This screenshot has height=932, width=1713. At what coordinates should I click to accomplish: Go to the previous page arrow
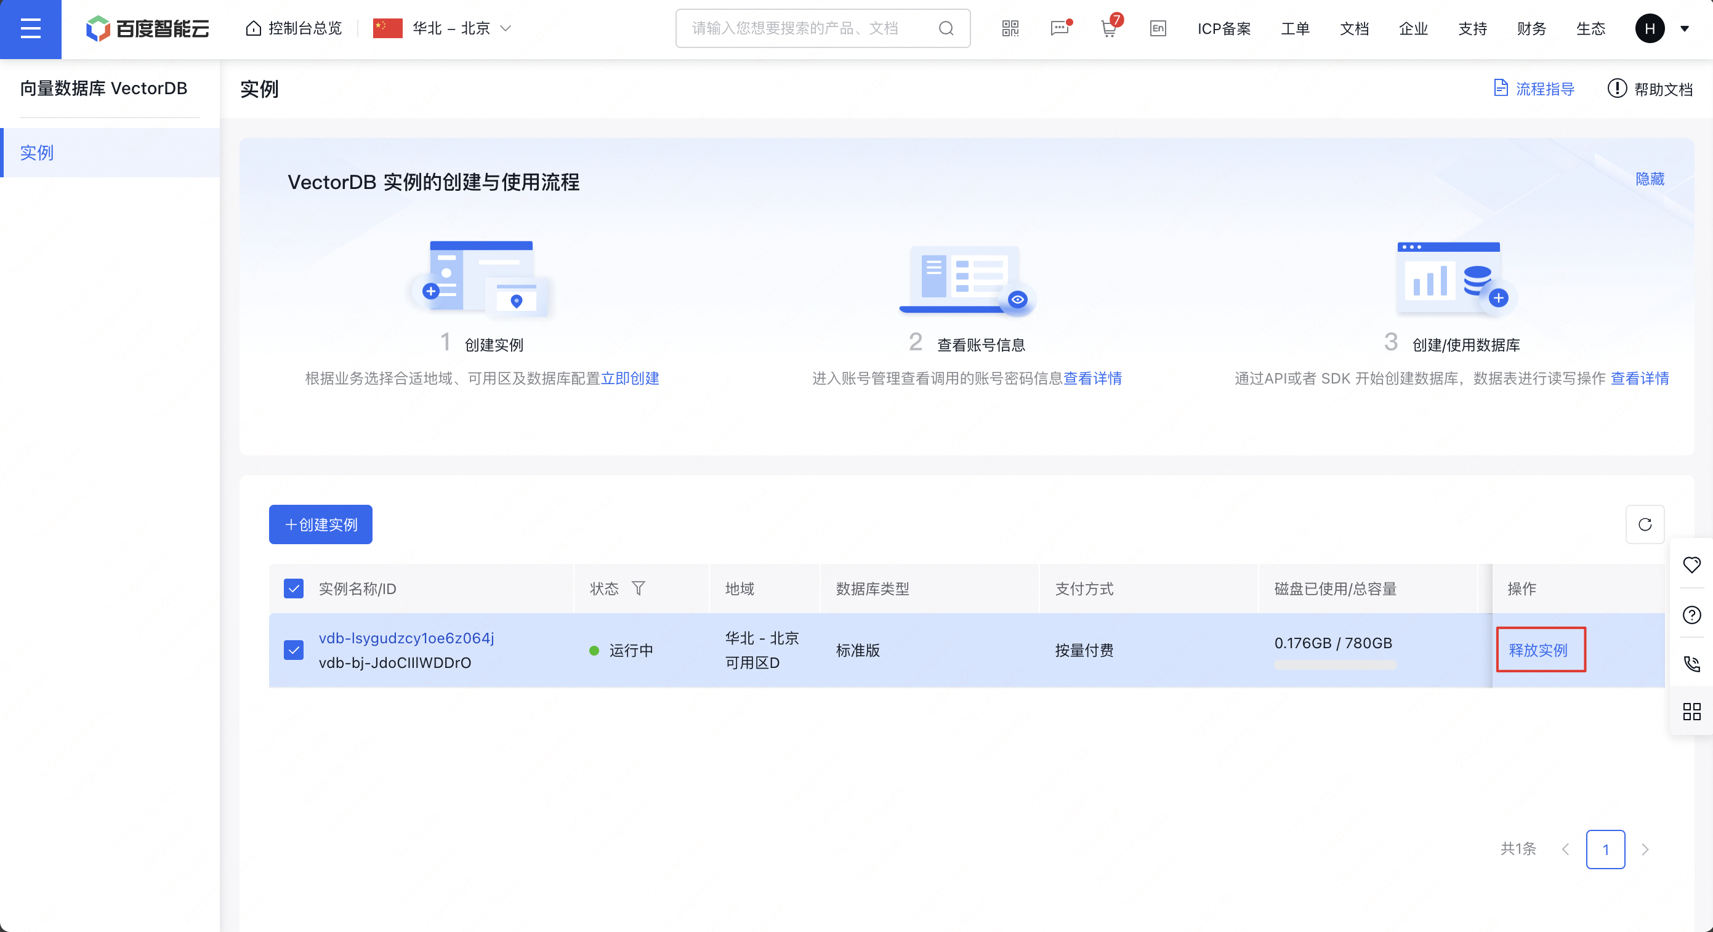point(1565,849)
